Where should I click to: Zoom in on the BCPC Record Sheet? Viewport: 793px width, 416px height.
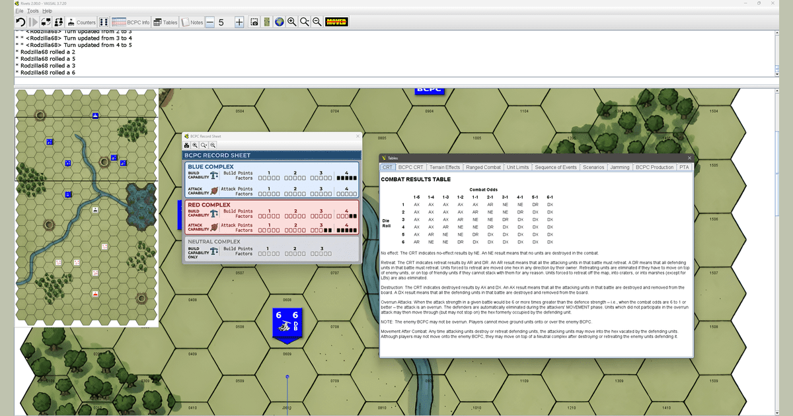pos(196,145)
